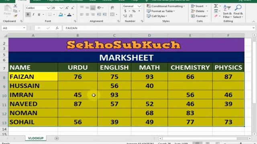Open the Name Box dropdown arrow
Image resolution: width=257 pixels, height=144 pixels.
point(24,28)
